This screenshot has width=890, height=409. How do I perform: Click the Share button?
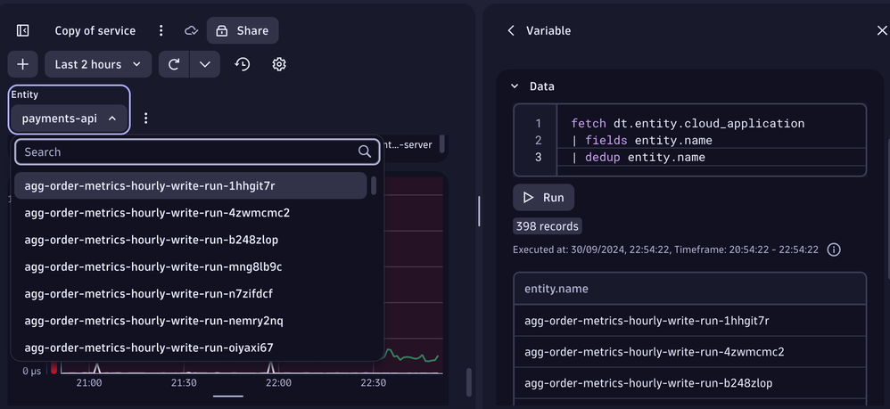click(x=243, y=30)
